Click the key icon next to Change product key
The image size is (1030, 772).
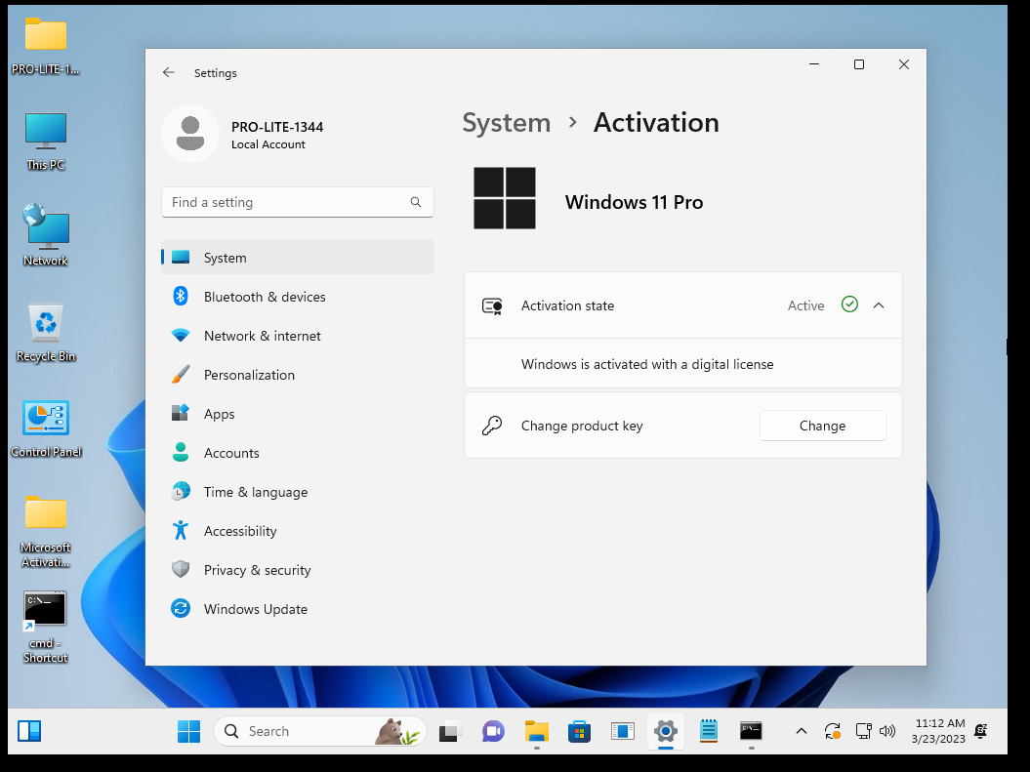(492, 427)
